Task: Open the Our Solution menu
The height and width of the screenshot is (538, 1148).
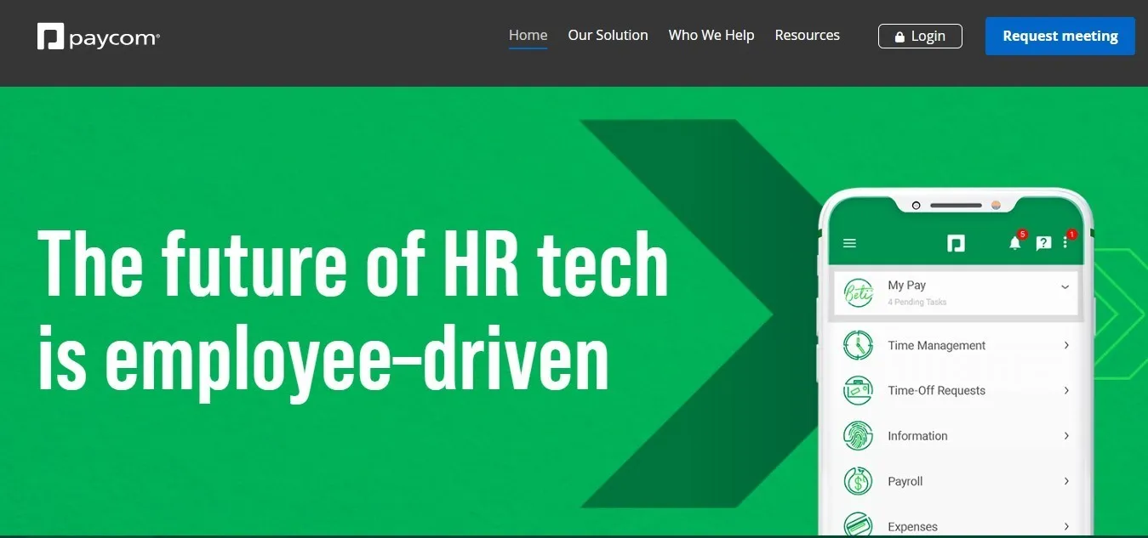Action: [x=608, y=36]
